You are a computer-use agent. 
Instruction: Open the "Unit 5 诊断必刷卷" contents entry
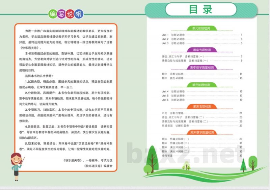click(202, 96)
